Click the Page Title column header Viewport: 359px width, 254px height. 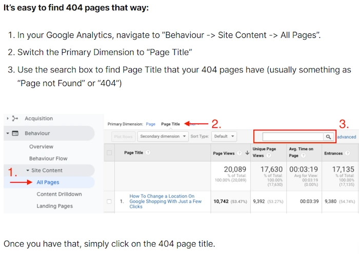click(x=133, y=152)
